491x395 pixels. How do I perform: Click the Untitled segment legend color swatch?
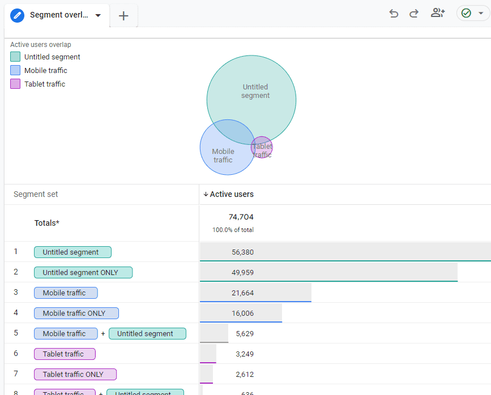pyautogui.click(x=15, y=57)
